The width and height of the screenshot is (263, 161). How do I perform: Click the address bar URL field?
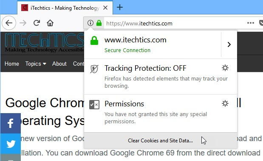175,23
